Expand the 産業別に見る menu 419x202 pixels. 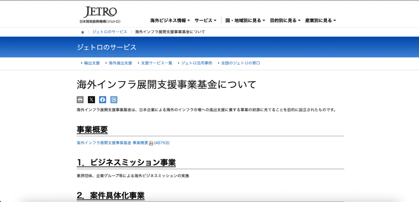click(x=321, y=20)
